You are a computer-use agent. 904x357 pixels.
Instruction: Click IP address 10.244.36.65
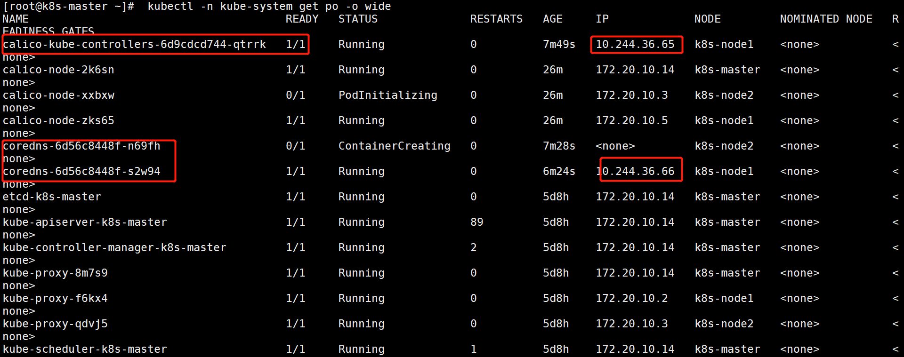tap(635, 44)
